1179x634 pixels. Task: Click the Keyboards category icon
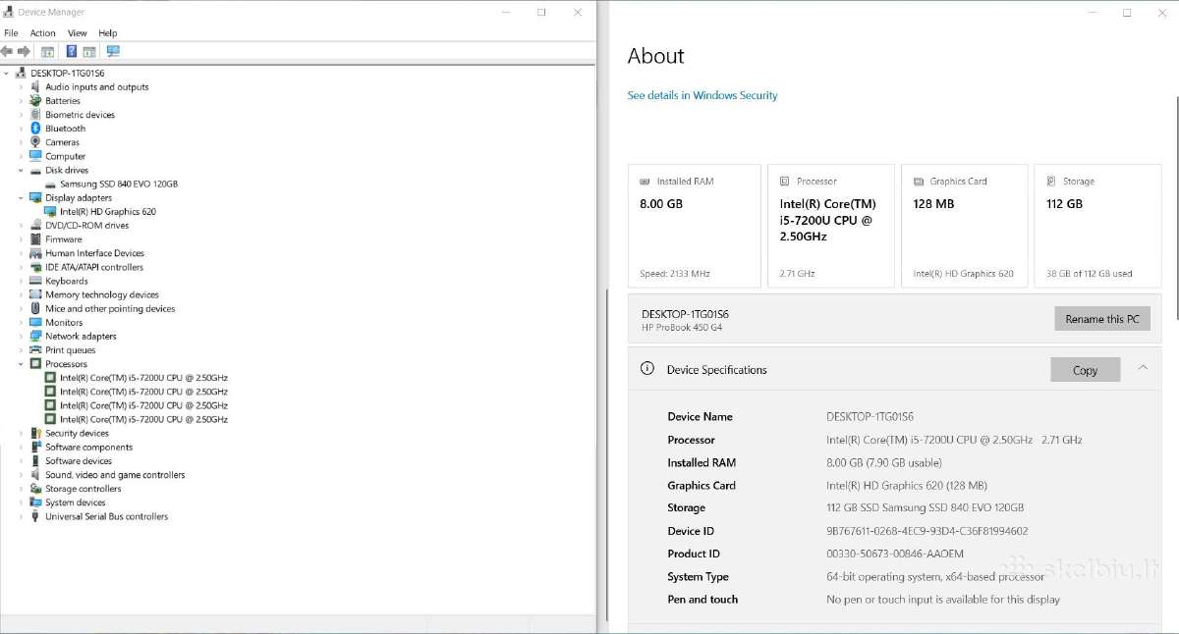pos(36,281)
